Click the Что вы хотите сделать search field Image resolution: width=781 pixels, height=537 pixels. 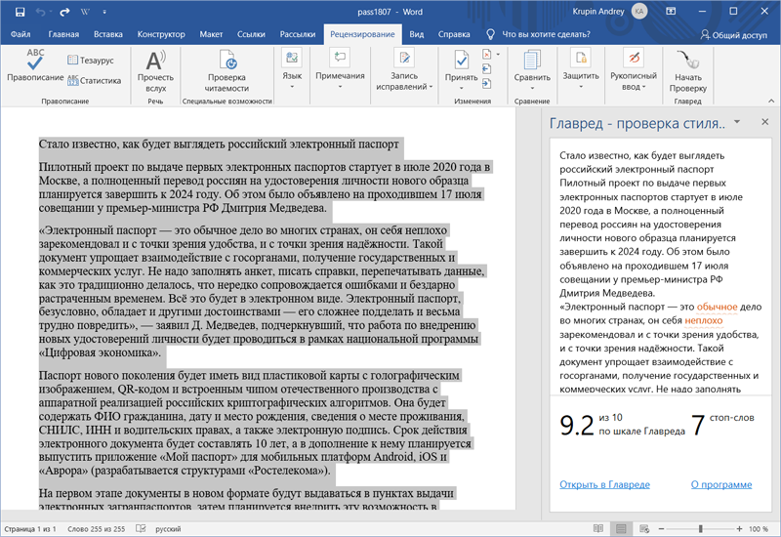pyautogui.click(x=546, y=34)
